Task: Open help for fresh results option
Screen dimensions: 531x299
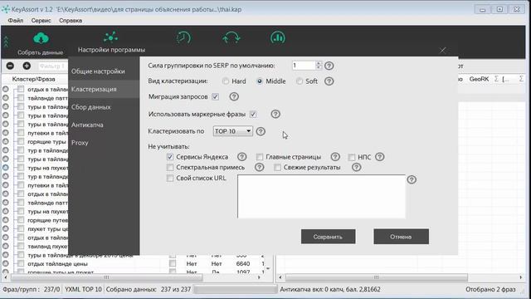Action: [x=356, y=167]
